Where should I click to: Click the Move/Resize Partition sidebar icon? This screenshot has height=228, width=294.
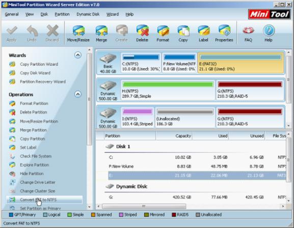tap(12, 121)
